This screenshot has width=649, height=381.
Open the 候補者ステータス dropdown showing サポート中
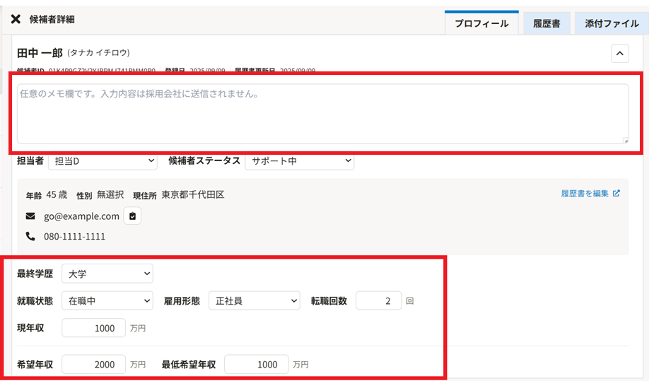coord(299,161)
